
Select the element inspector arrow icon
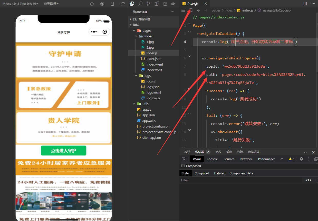(184, 159)
